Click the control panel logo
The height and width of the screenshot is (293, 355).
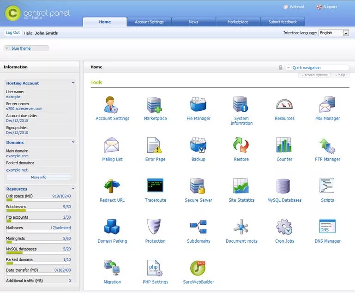(37, 13)
